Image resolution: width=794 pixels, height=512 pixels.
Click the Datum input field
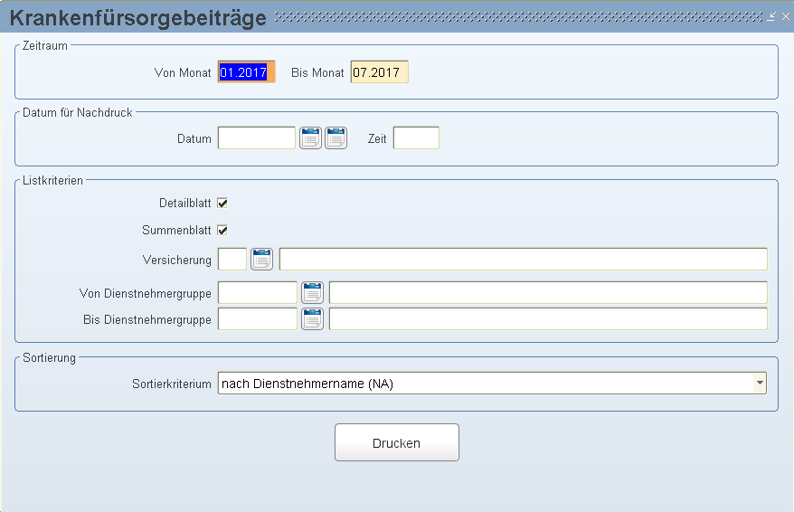(256, 137)
